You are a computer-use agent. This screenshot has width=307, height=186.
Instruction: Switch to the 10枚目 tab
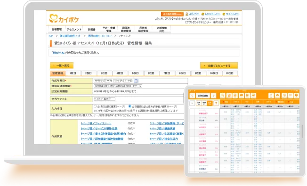click(x=214, y=73)
